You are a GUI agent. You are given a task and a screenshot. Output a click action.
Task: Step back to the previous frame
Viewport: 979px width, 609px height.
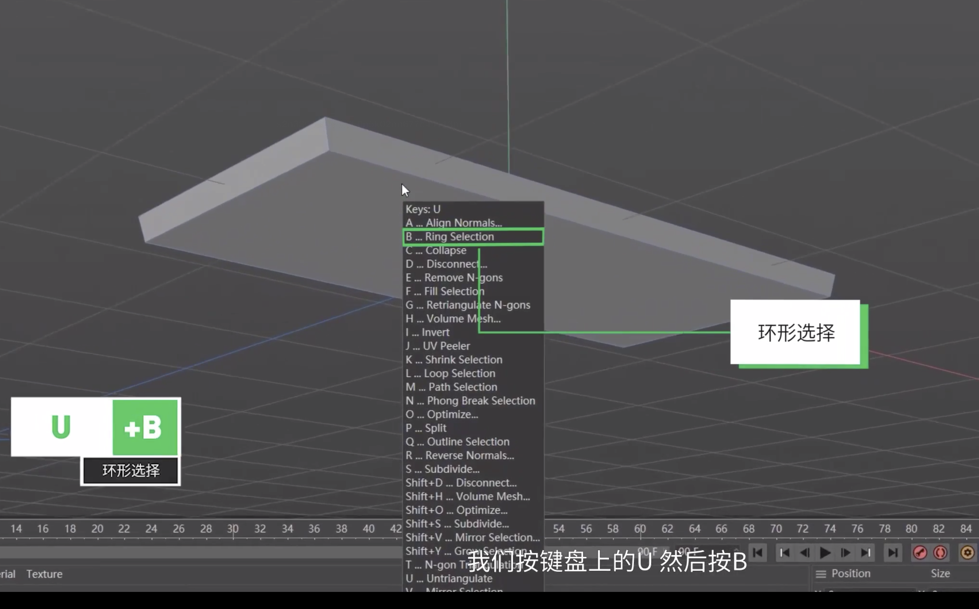804,553
